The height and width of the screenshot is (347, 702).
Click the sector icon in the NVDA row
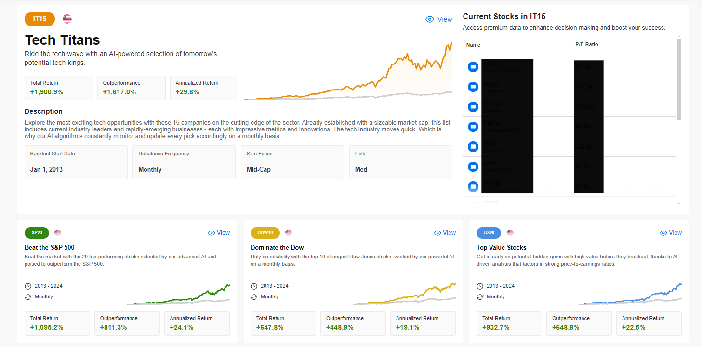click(473, 67)
